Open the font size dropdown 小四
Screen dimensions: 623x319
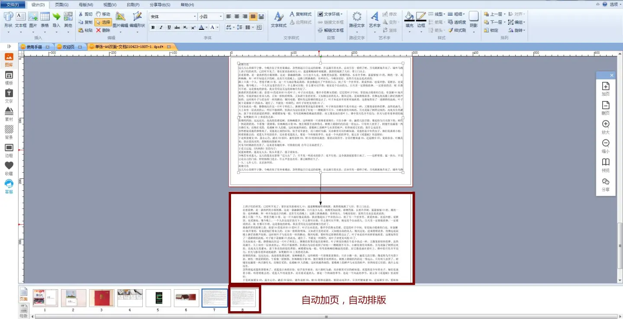[x=211, y=17]
